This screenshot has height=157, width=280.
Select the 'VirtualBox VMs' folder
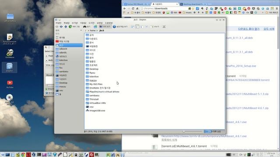point(96,103)
